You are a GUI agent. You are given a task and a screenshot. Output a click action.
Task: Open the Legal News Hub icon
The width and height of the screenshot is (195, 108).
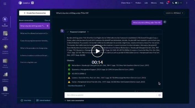point(5,89)
